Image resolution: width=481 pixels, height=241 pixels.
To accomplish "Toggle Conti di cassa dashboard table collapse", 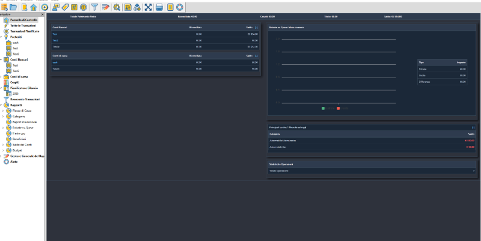I will pos(257,56).
